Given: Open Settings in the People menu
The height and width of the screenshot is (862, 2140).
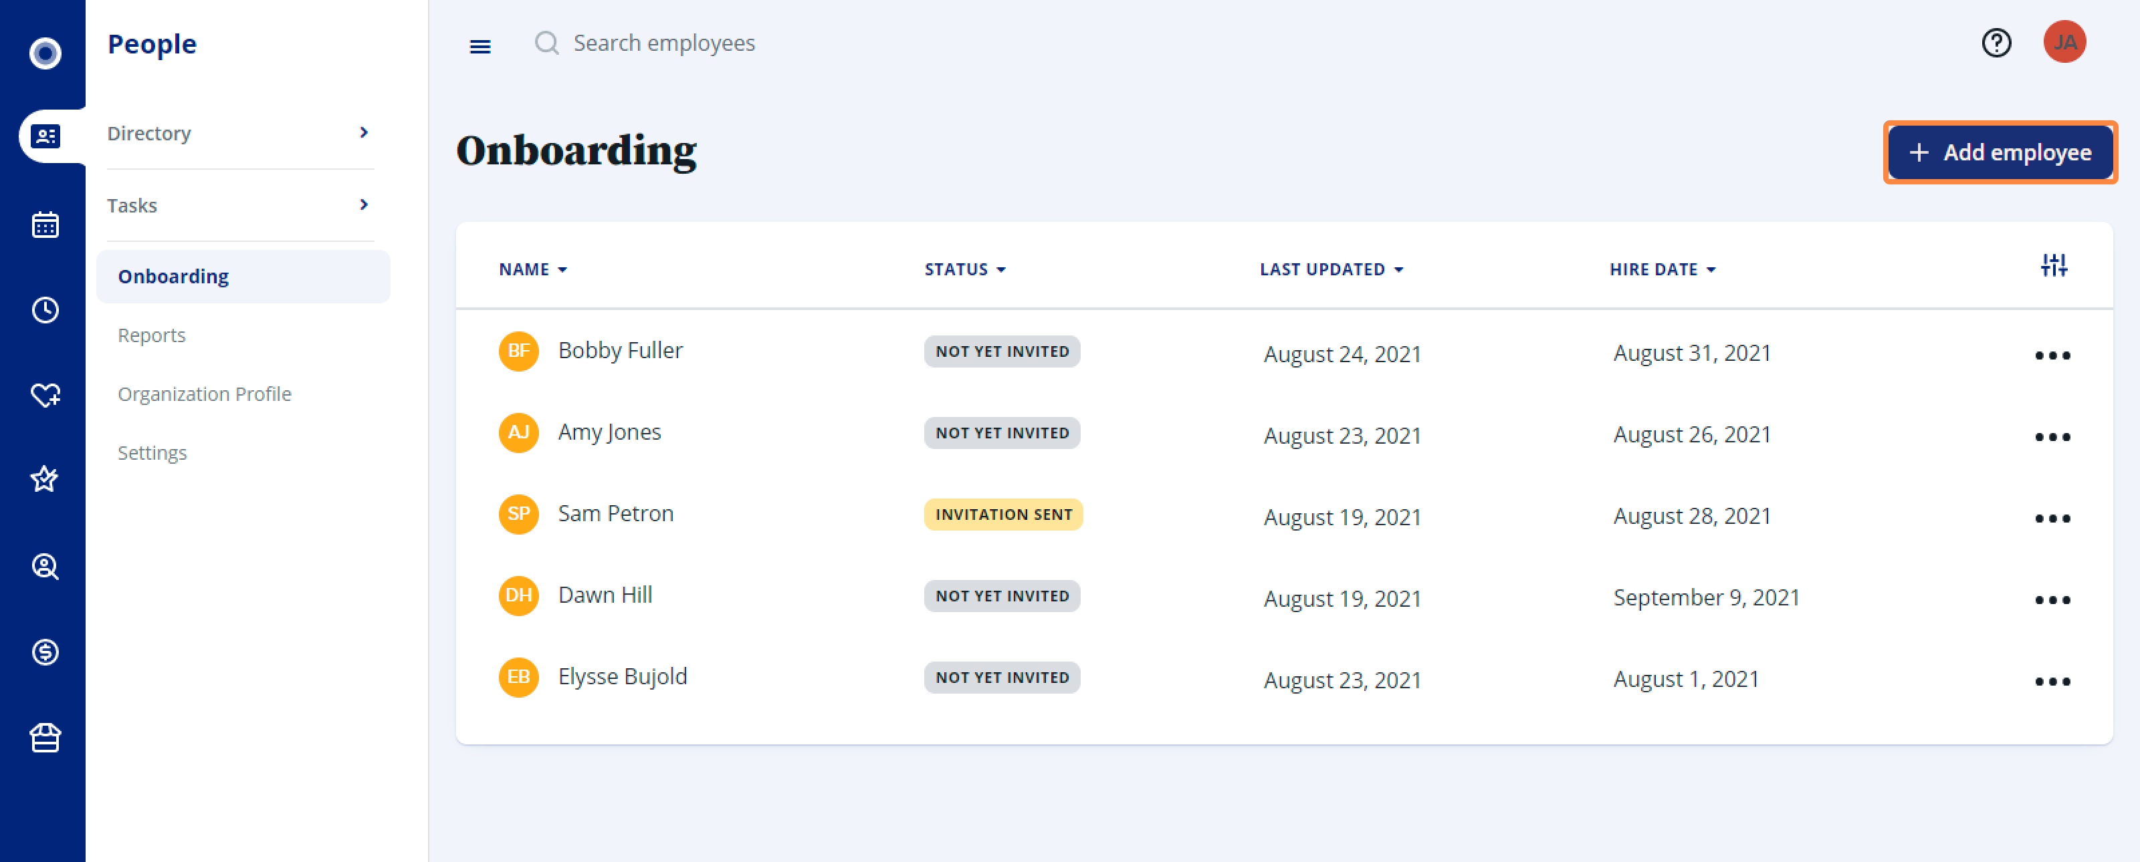Looking at the screenshot, I should tap(152, 452).
